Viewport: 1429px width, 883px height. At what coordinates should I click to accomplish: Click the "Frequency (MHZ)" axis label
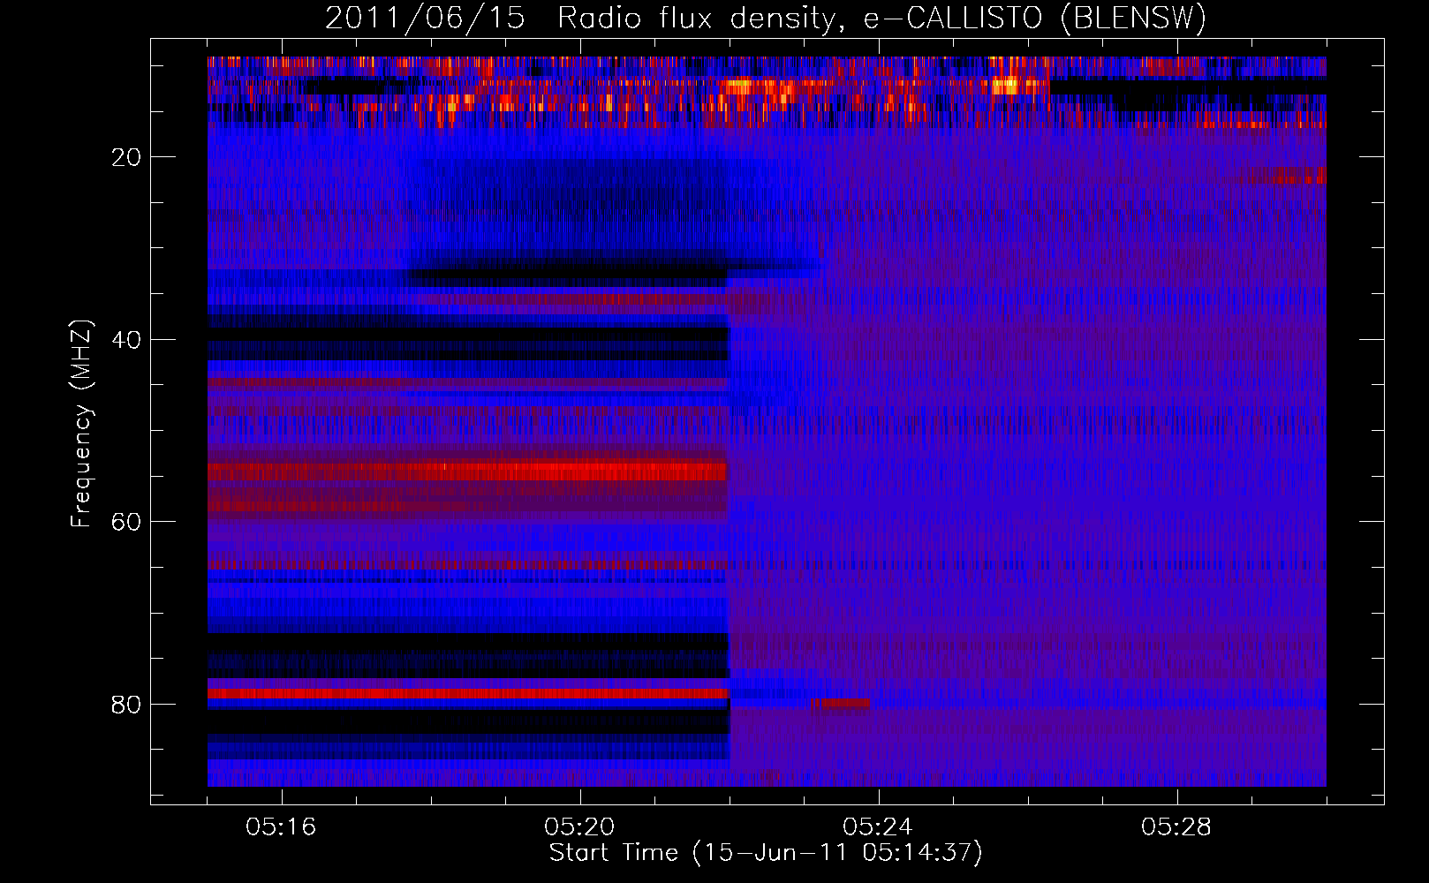click(80, 424)
